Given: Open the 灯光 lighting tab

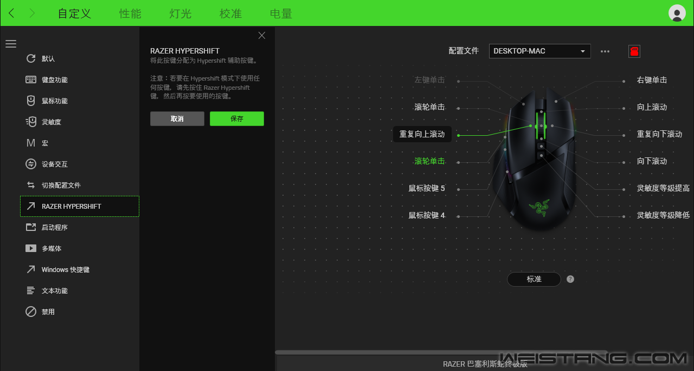Looking at the screenshot, I should pos(180,14).
